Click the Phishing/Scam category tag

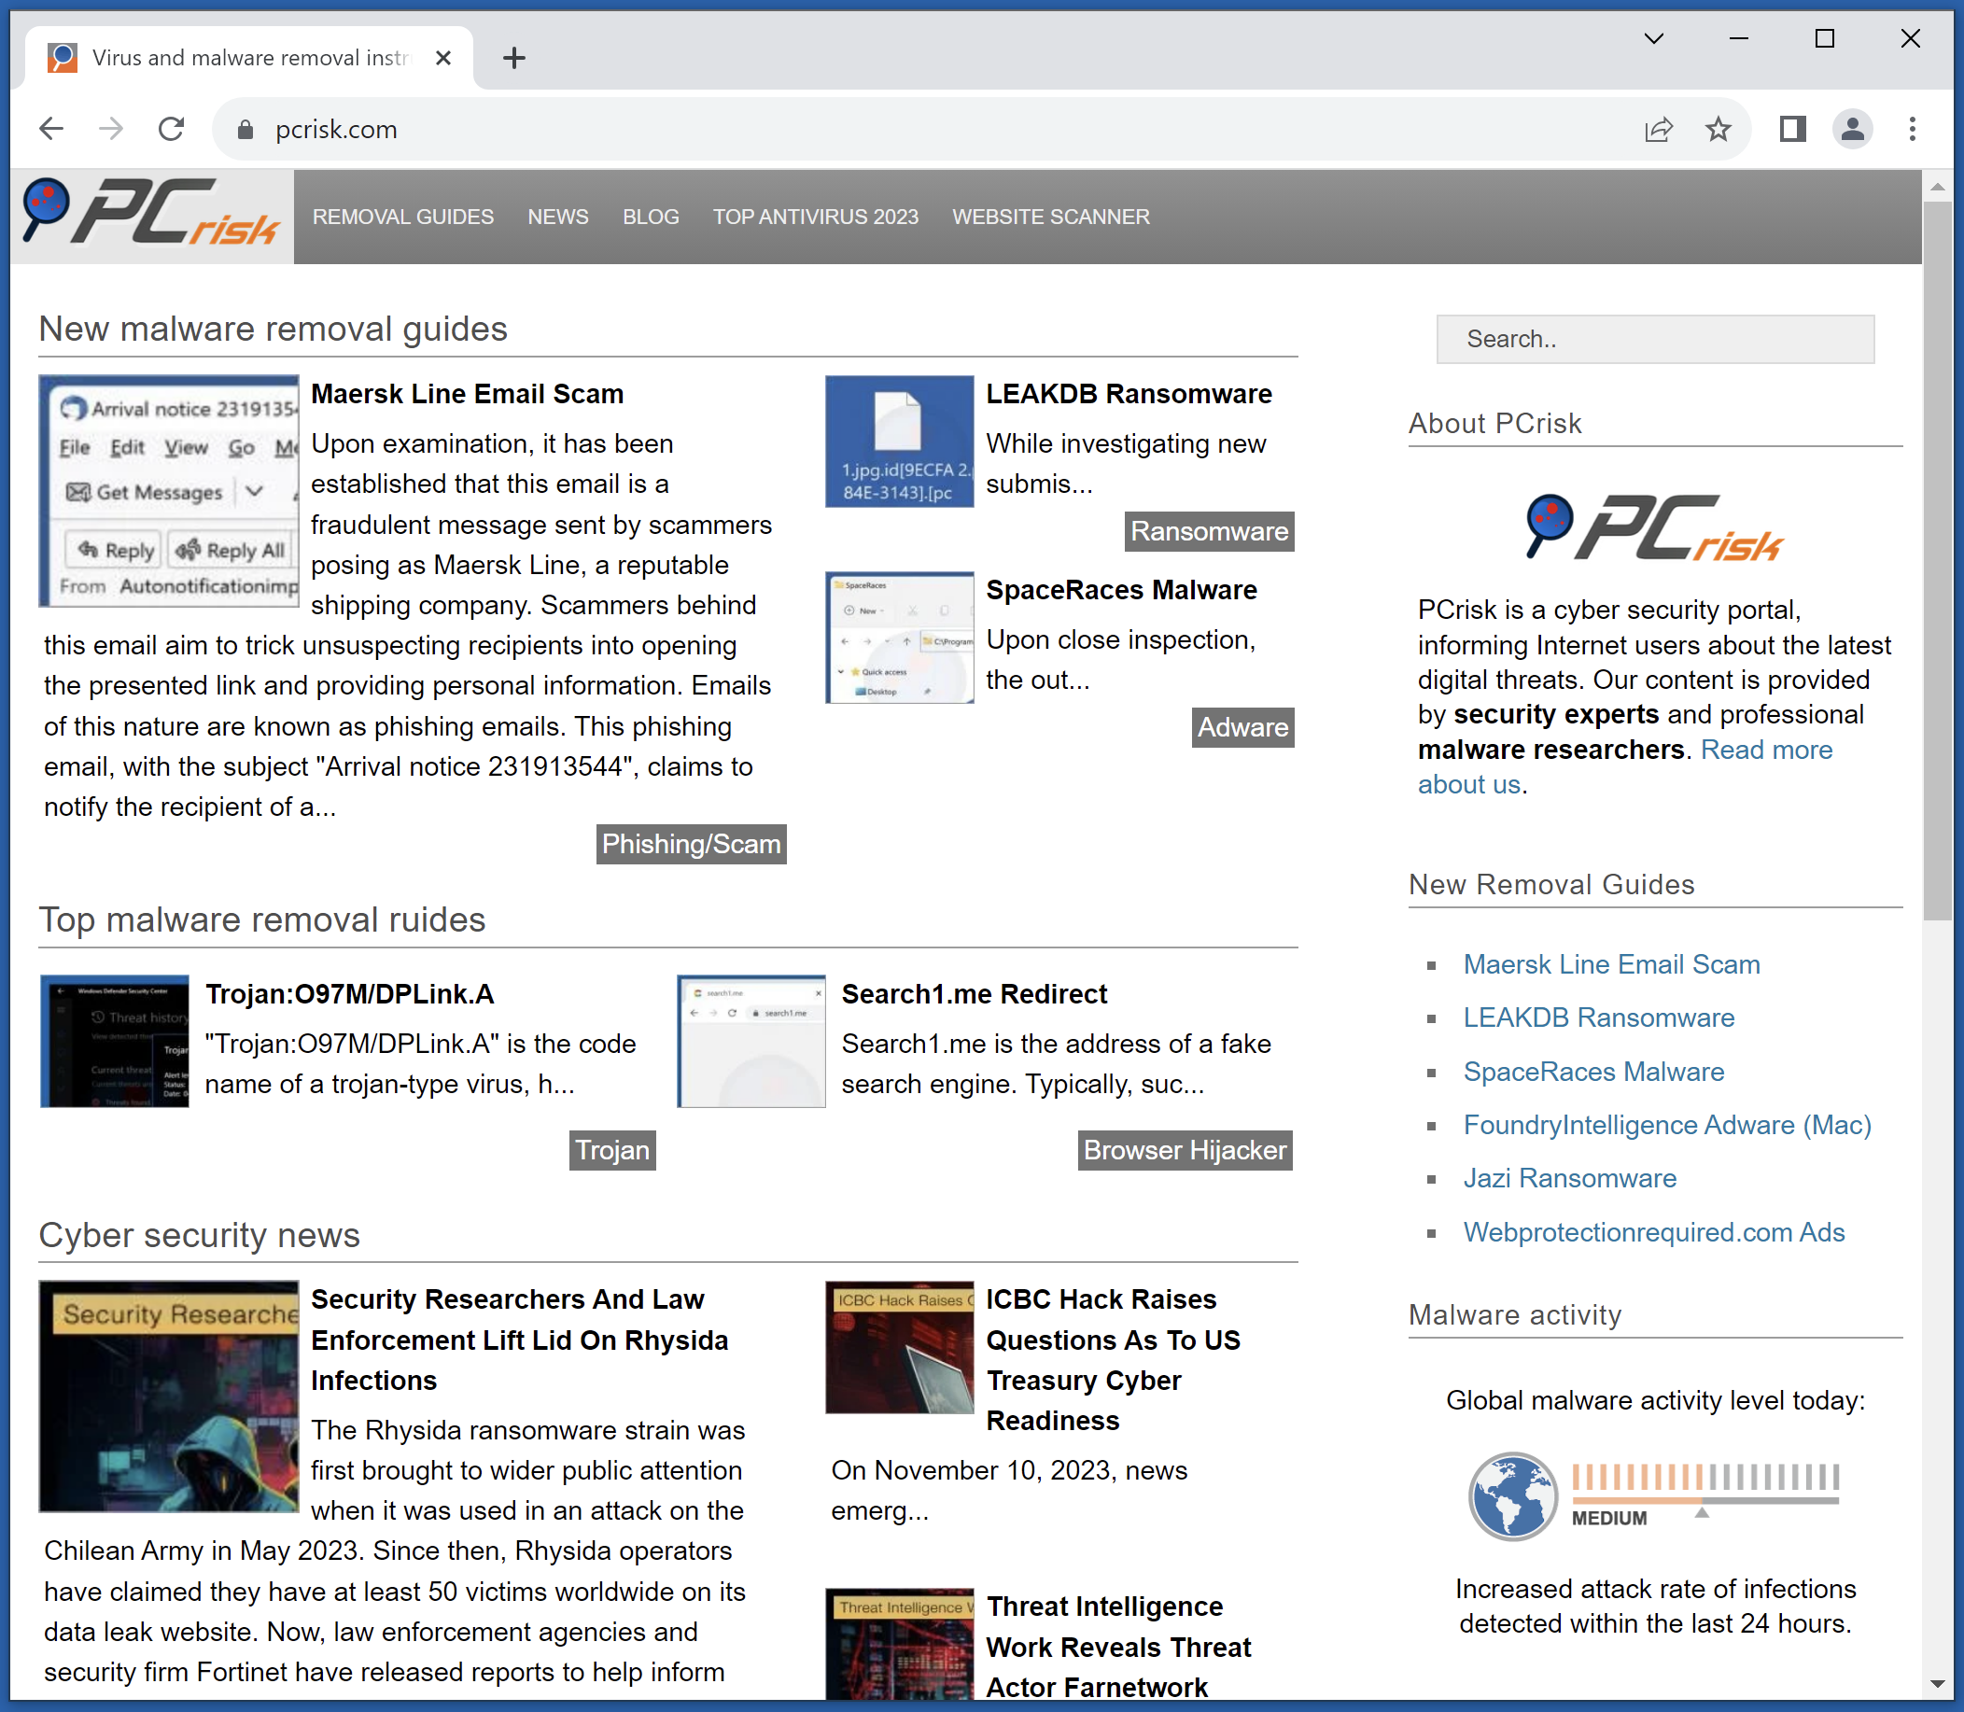point(691,844)
